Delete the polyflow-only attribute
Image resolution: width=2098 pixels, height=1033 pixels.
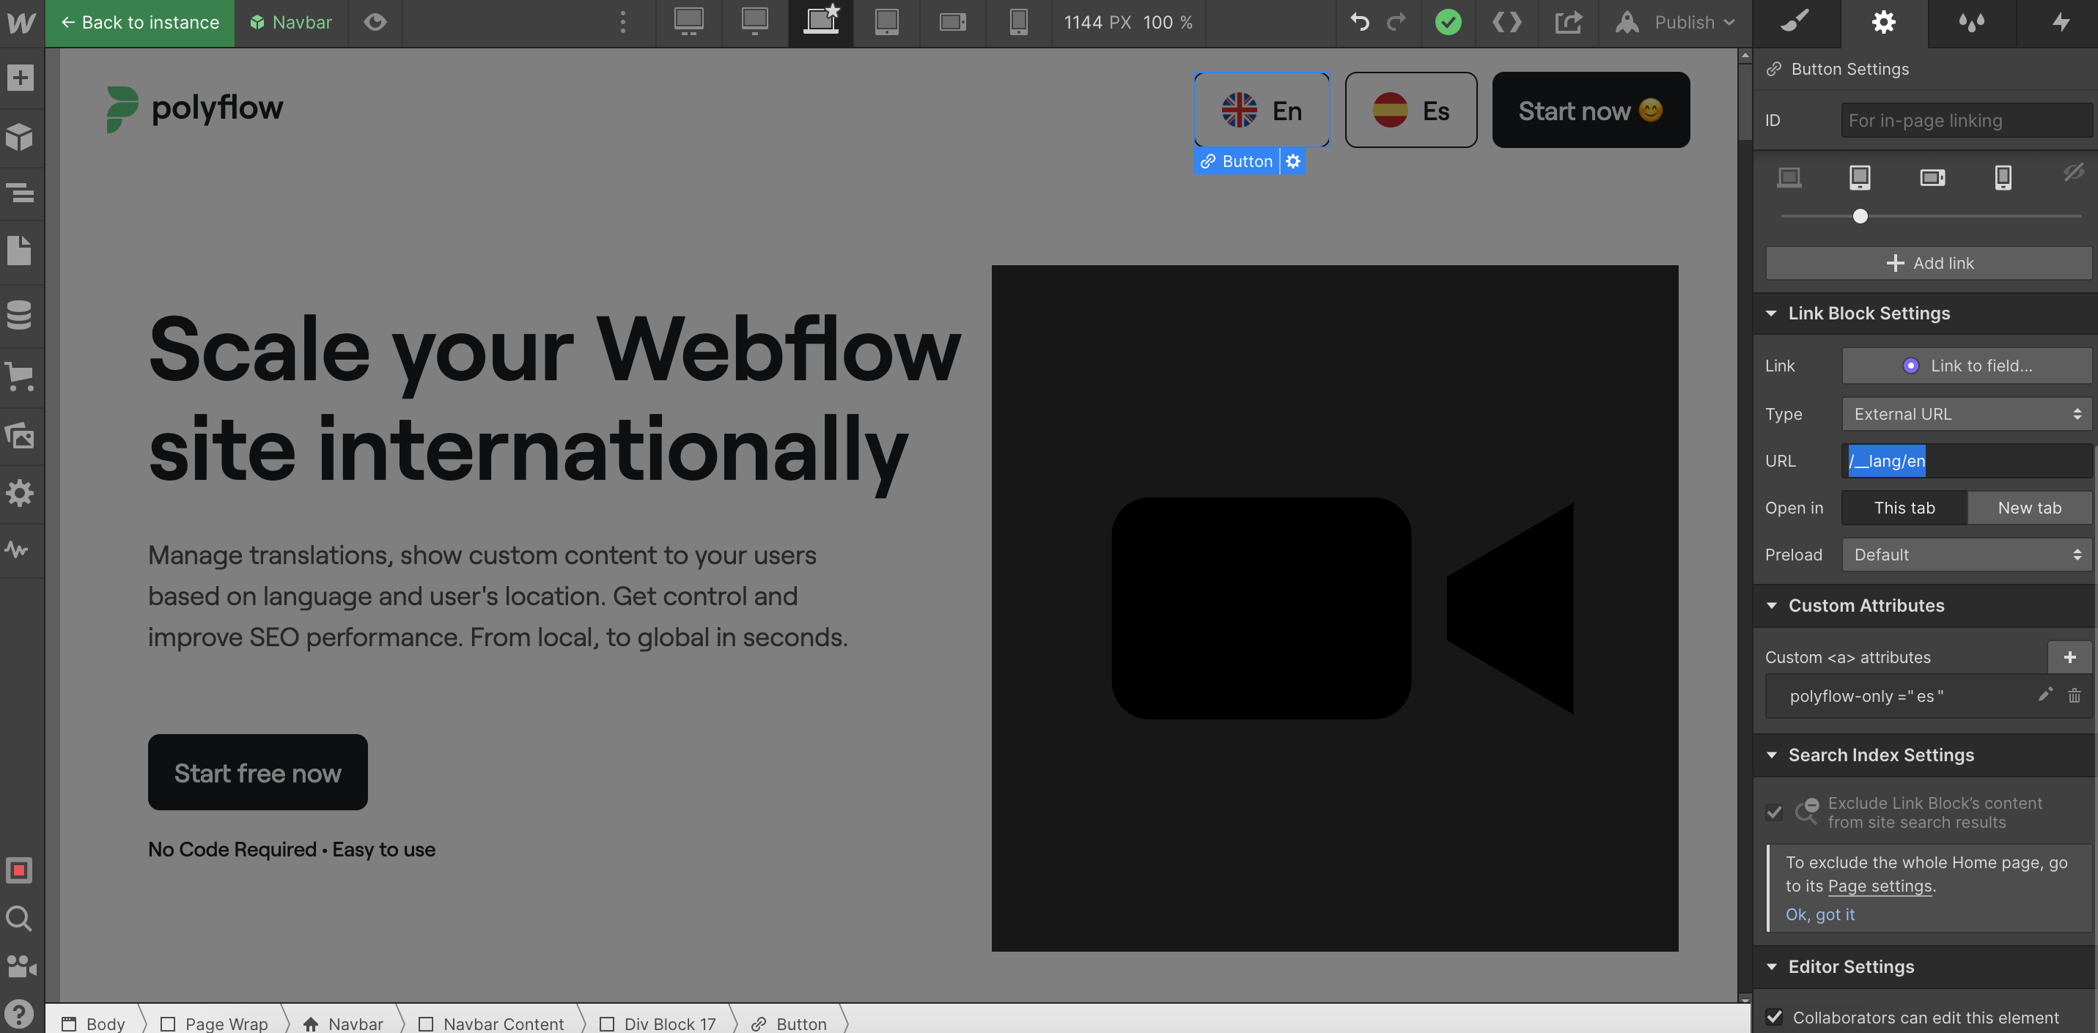[2074, 695]
